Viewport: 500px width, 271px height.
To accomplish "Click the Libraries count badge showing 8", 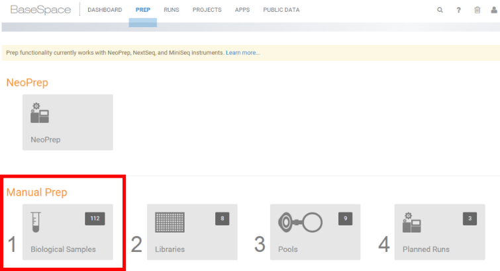I will [222, 219].
